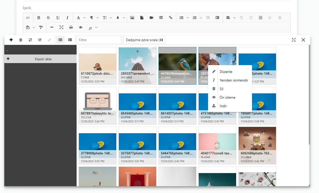Click the text color droplet icon
The image size is (319, 193).
118,18
